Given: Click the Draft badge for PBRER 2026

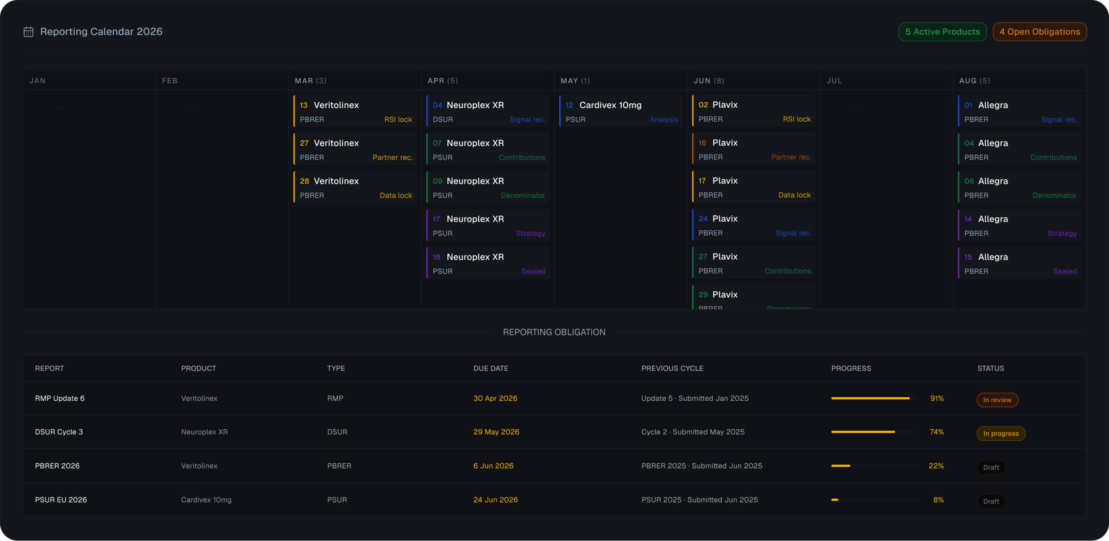Looking at the screenshot, I should (991, 467).
